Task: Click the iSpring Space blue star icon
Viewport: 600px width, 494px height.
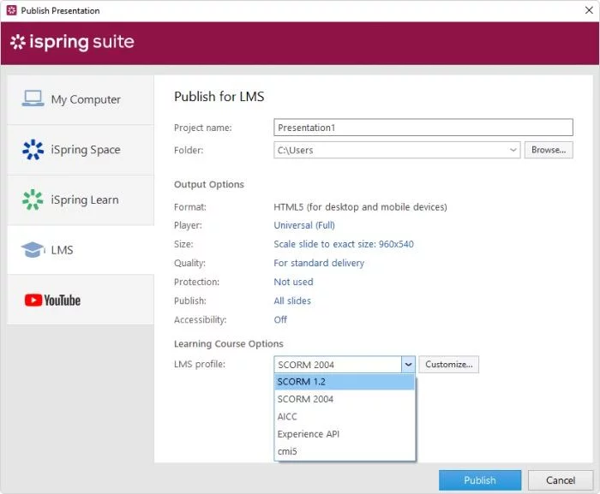Action: [33, 149]
